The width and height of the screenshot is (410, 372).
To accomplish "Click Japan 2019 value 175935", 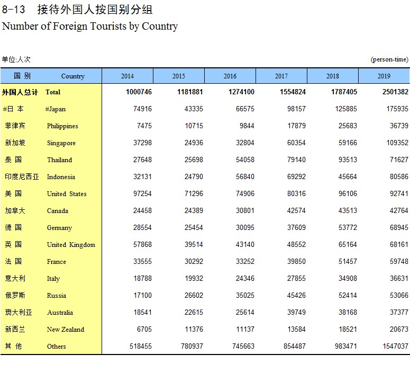I will (x=397, y=109).
